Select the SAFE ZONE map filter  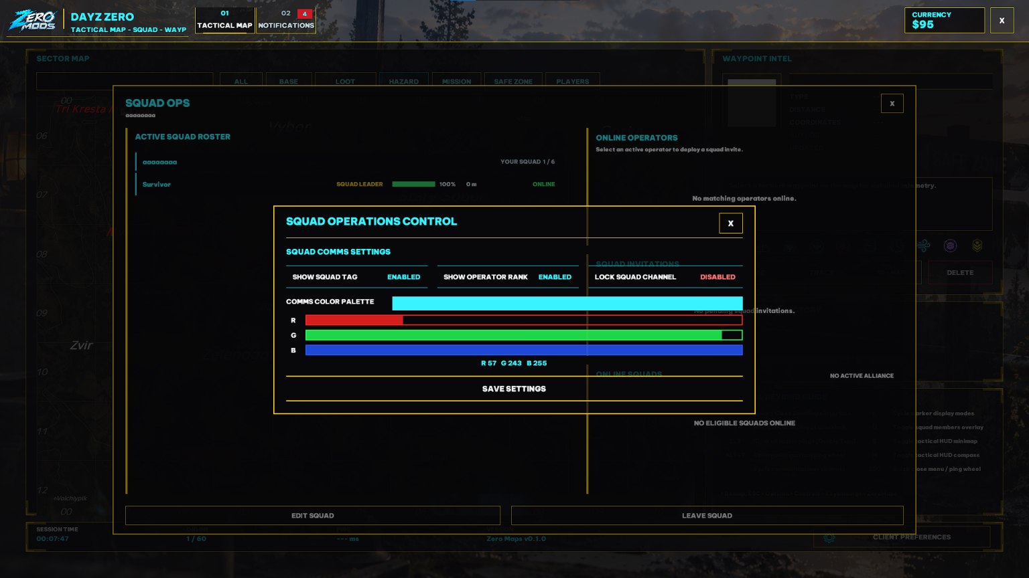coord(513,81)
